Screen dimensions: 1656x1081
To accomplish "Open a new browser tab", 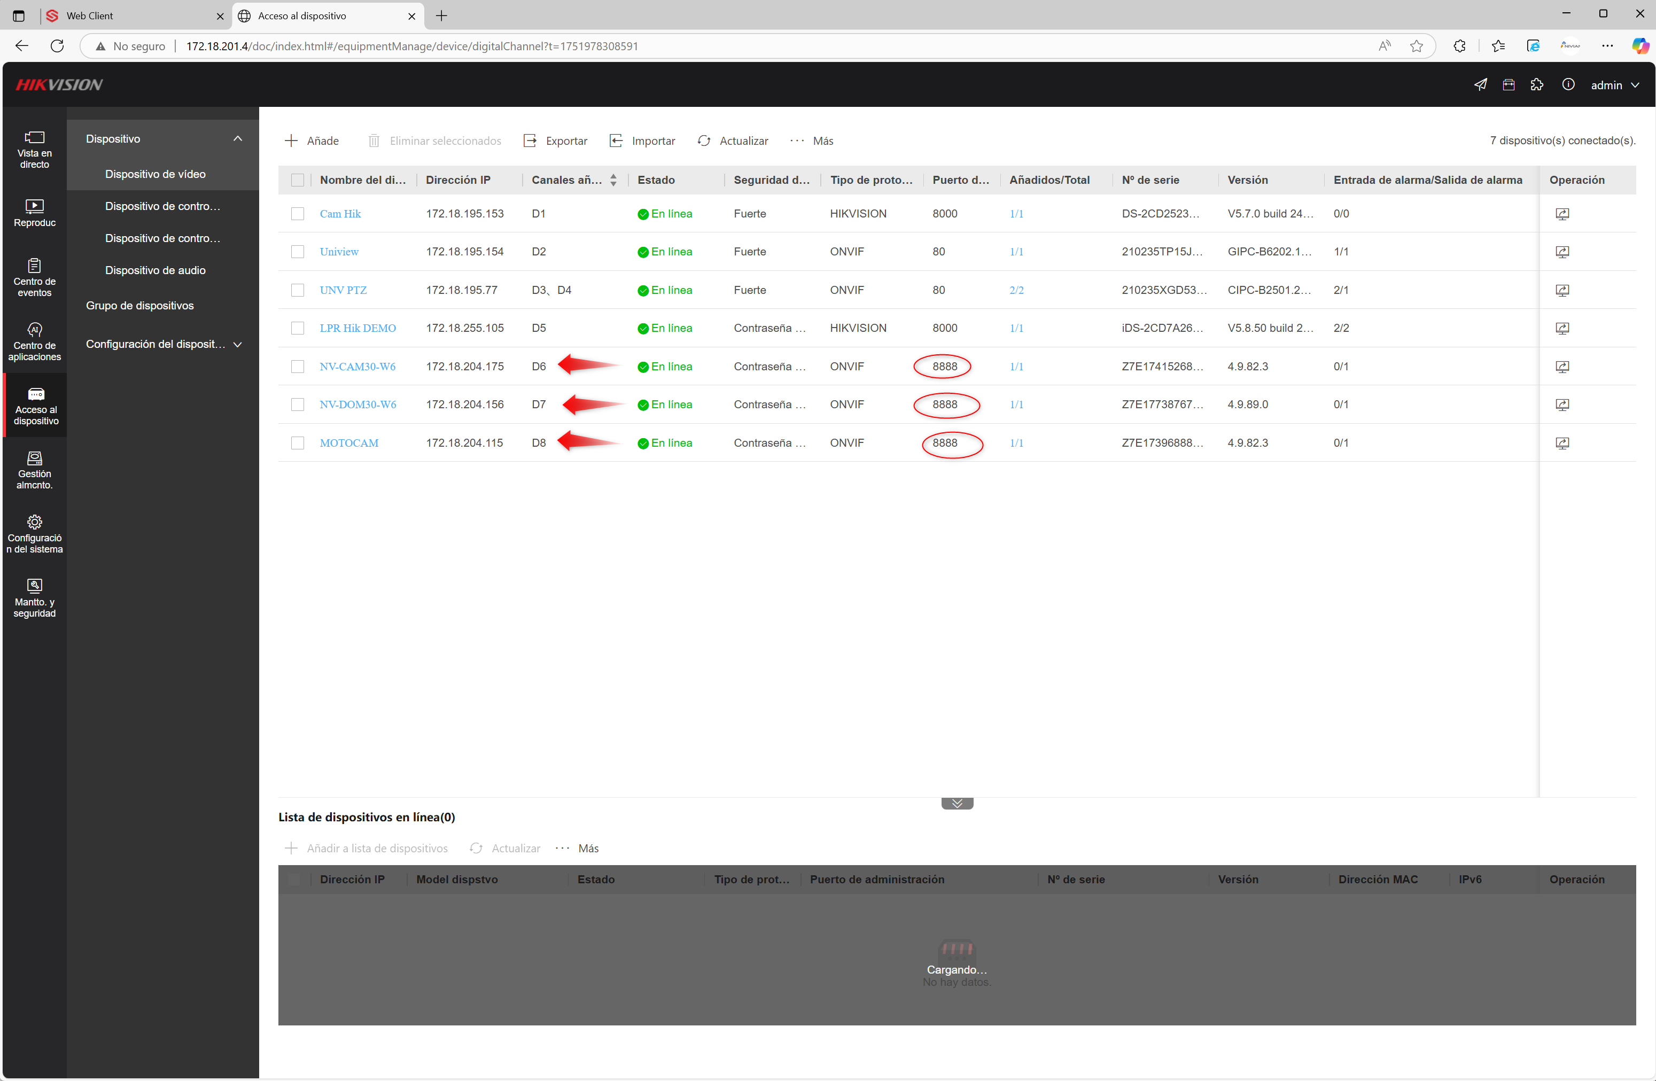I will (x=441, y=15).
